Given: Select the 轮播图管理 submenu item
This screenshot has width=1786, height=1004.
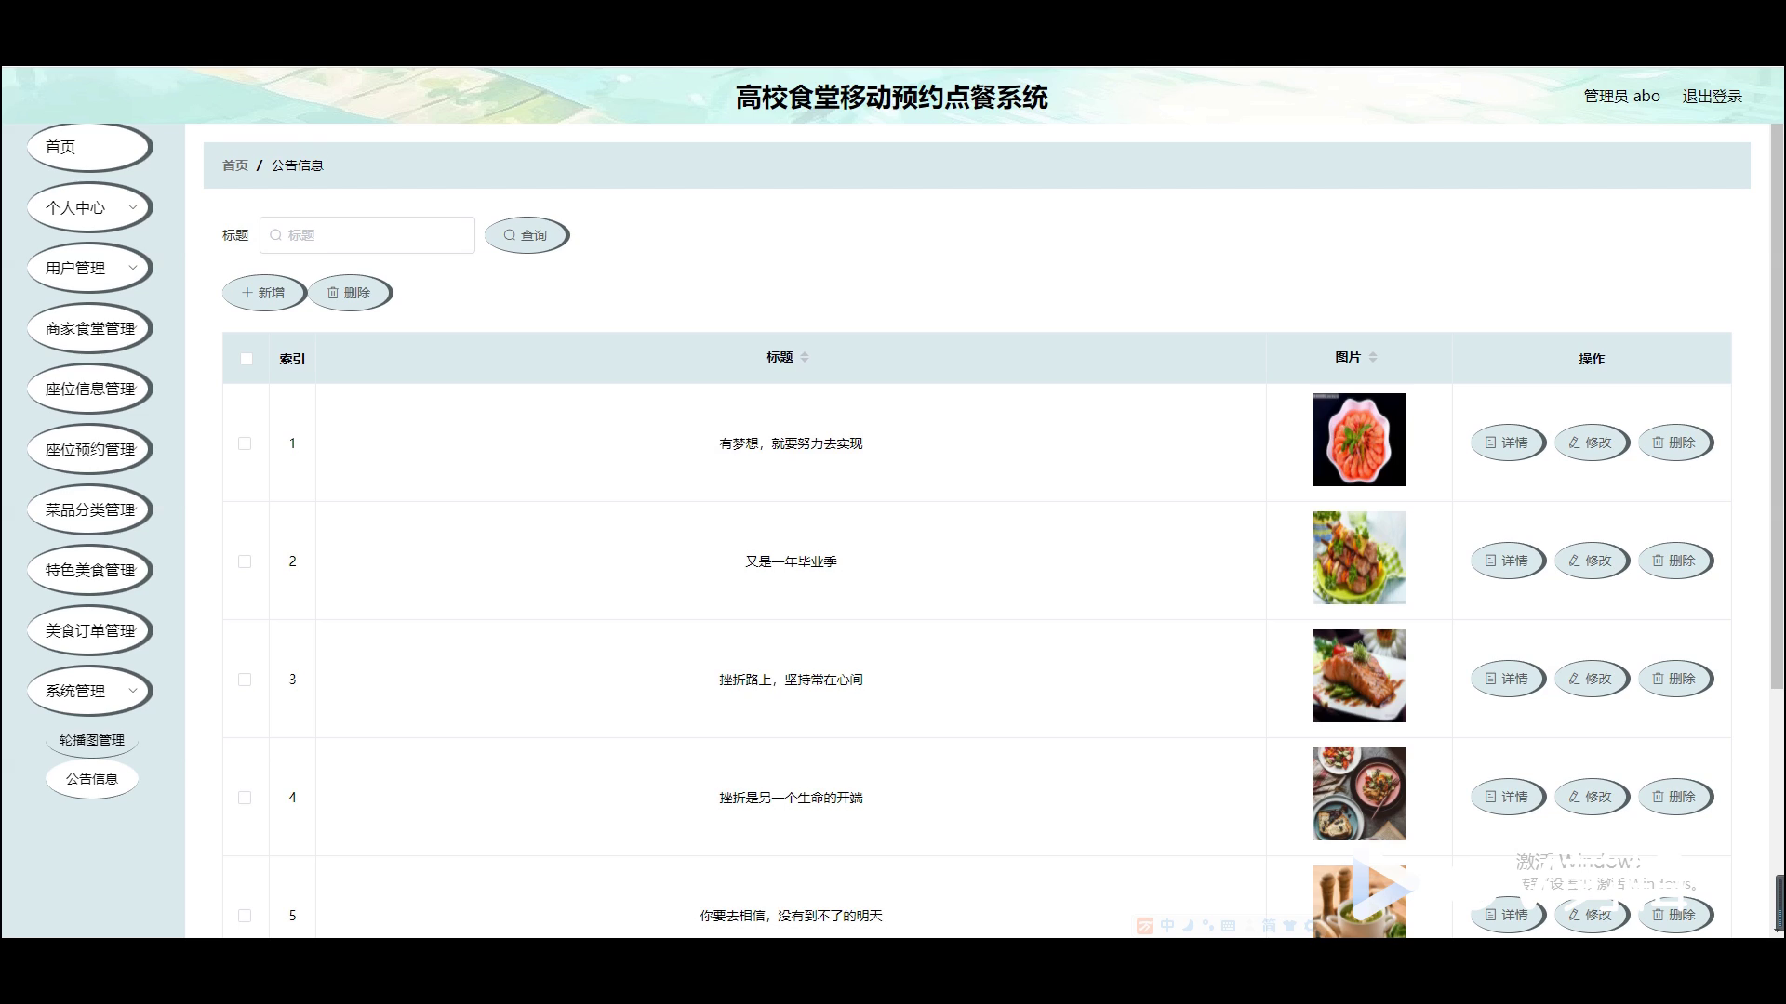Looking at the screenshot, I should pos(92,740).
